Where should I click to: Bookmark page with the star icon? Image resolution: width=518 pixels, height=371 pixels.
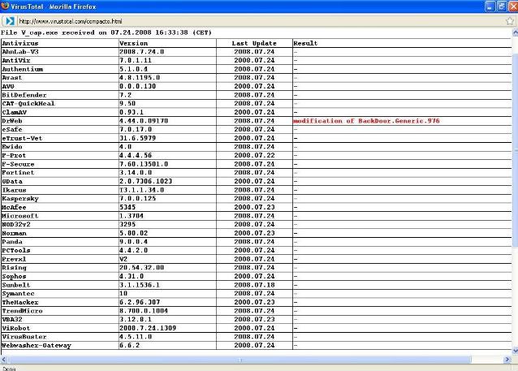click(x=509, y=21)
